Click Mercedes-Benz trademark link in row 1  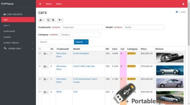pyautogui.click(x=62, y=55)
